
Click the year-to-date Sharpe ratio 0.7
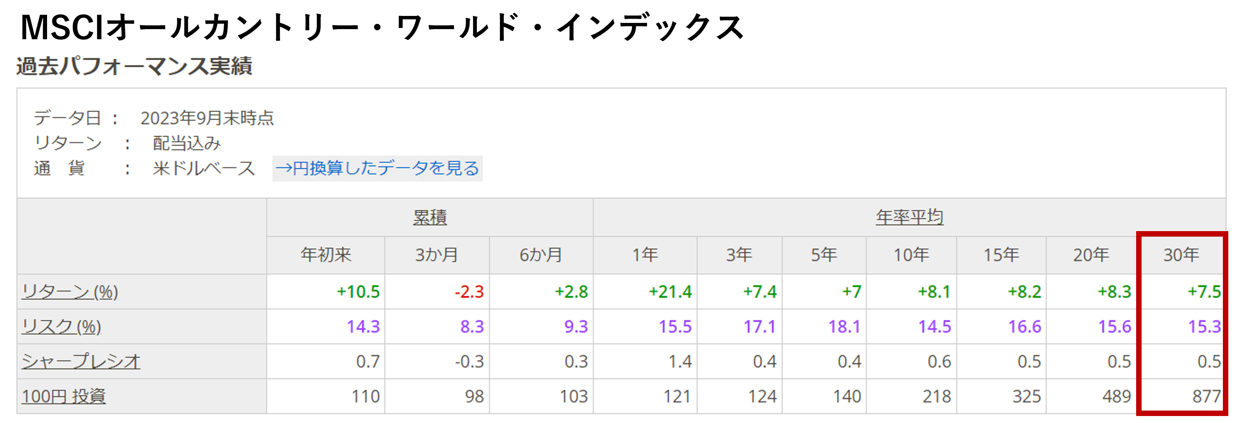pyautogui.click(x=368, y=362)
